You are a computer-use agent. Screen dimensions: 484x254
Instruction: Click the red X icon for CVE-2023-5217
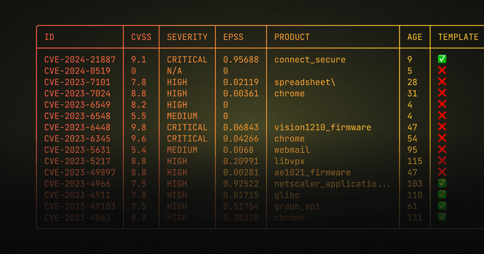coord(442,161)
